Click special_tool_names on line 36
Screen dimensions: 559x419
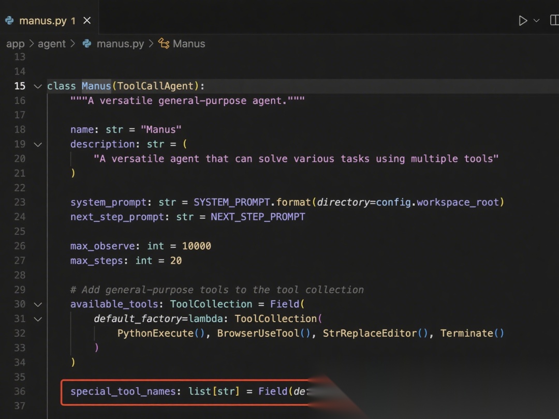coord(123,392)
